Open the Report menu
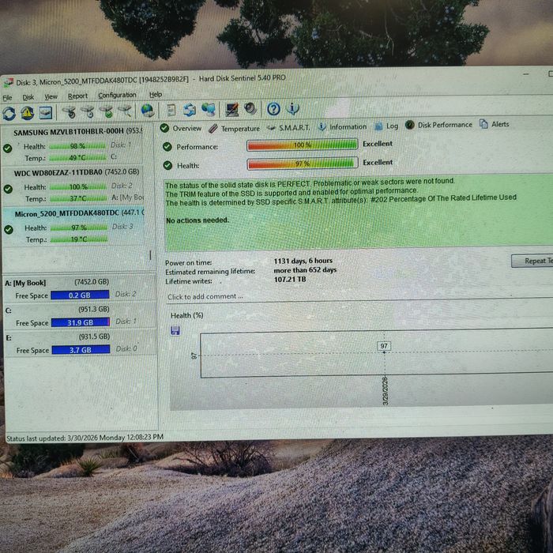The width and height of the screenshot is (553, 553). (77, 96)
